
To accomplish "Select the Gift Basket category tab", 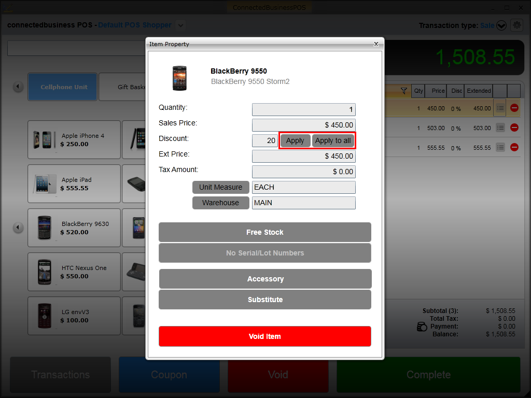I will point(122,87).
